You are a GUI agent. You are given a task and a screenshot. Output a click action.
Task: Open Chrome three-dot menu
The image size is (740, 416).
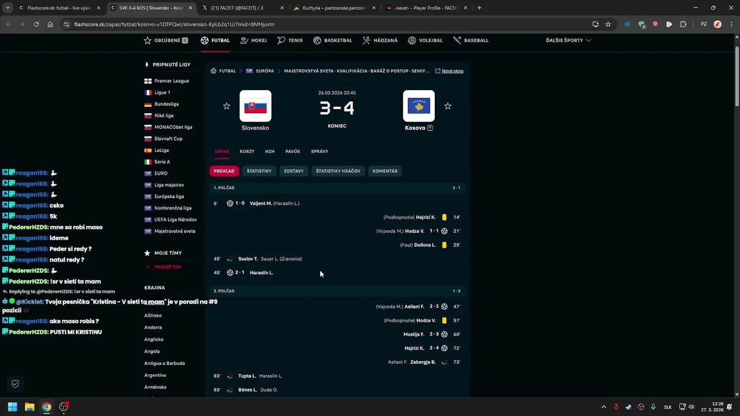coord(731,24)
